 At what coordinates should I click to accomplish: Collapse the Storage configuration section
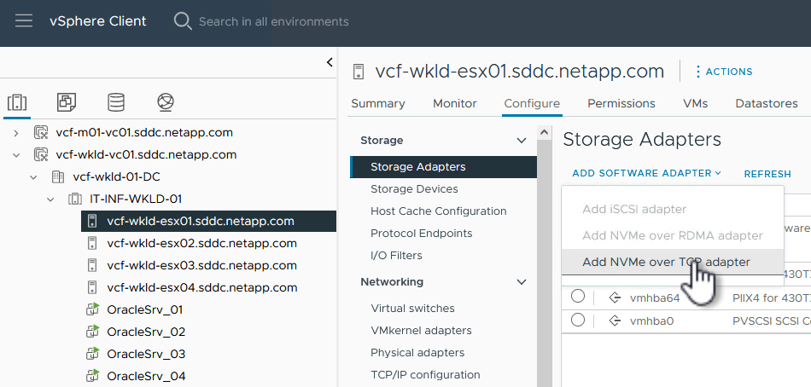(x=522, y=141)
